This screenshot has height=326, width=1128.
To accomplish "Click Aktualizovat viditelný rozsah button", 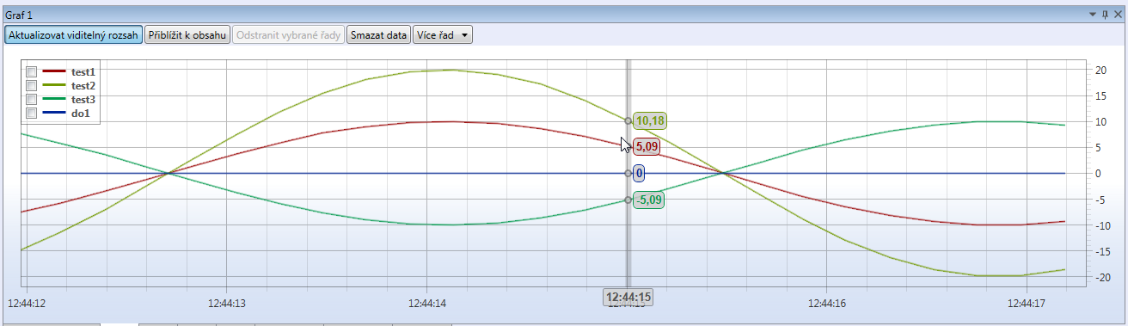I will click(x=73, y=35).
